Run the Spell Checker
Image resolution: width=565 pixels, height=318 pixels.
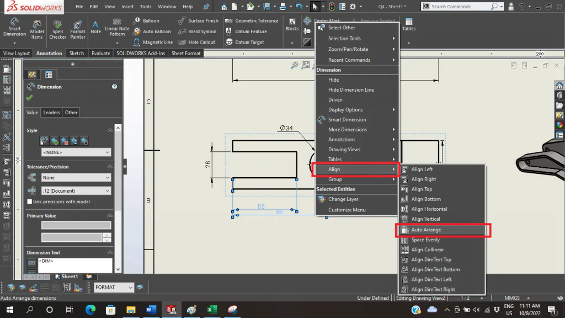57,29
